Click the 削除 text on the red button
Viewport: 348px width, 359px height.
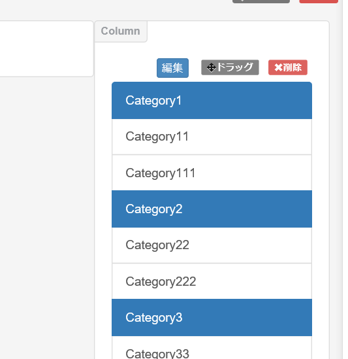[293, 67]
